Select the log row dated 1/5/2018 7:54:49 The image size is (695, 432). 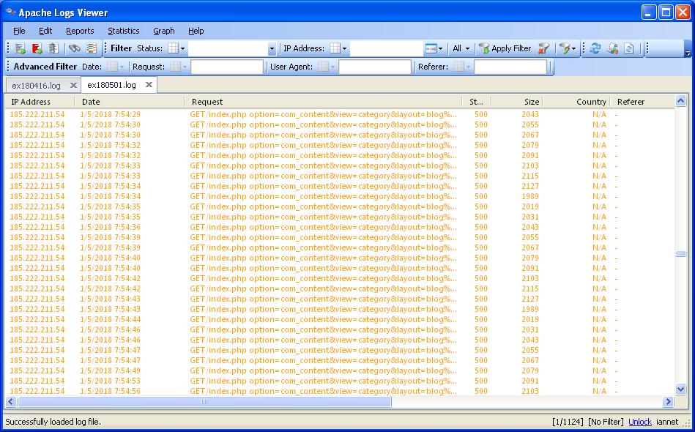pyautogui.click(x=340, y=370)
